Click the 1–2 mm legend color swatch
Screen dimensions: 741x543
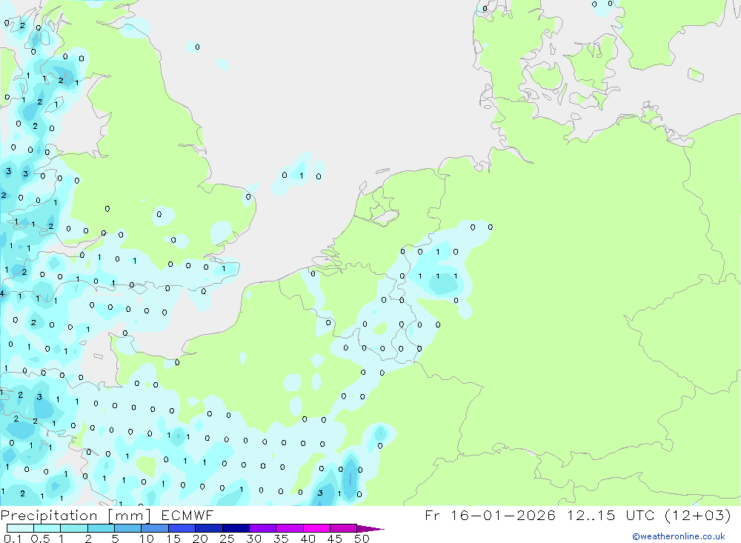[74, 528]
